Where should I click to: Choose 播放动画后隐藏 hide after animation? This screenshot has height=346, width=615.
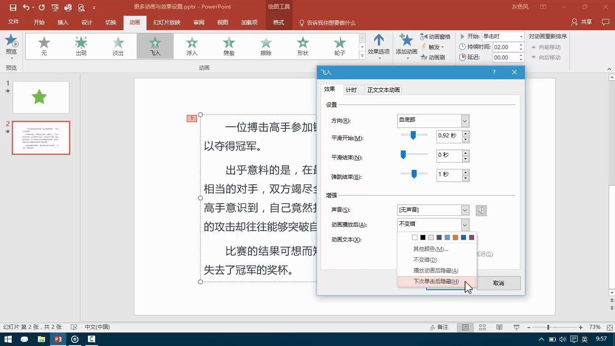point(435,270)
